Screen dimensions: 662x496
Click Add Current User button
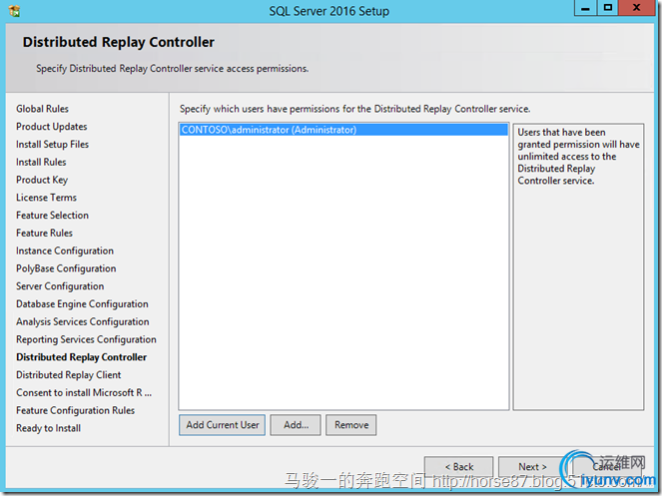coord(222,425)
